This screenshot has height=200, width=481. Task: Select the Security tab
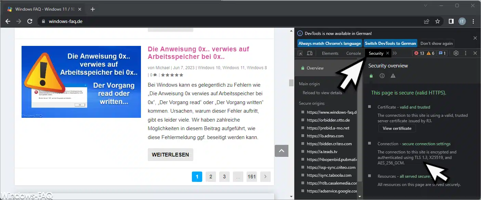point(376,53)
